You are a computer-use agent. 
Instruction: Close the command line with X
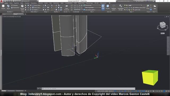tap(39, 89)
